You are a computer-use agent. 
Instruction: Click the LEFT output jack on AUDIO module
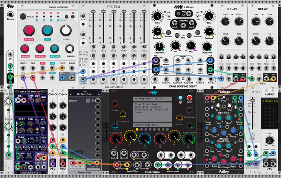266,164
